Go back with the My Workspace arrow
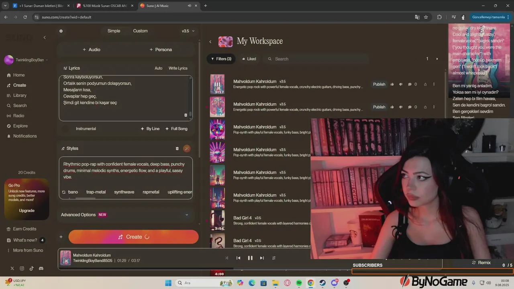Image resolution: width=514 pixels, height=289 pixels. [210, 42]
